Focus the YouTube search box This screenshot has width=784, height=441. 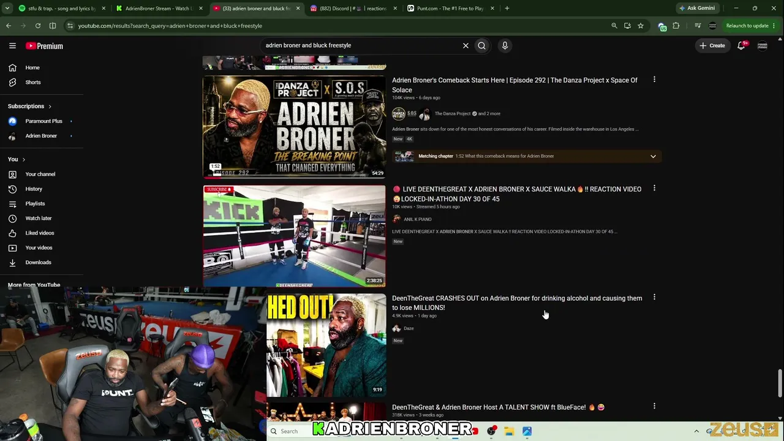click(x=361, y=45)
